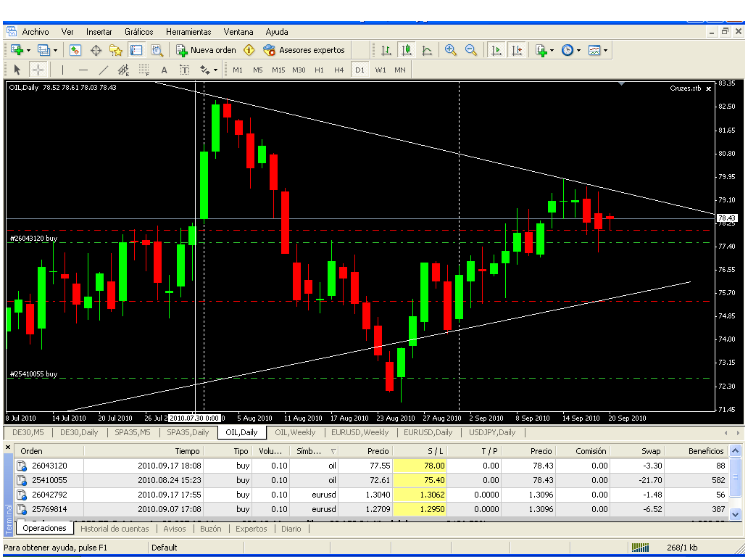This screenshot has height=557, width=748.
Task: Switch to the EURUSD,Daily chart tab
Action: (x=428, y=432)
